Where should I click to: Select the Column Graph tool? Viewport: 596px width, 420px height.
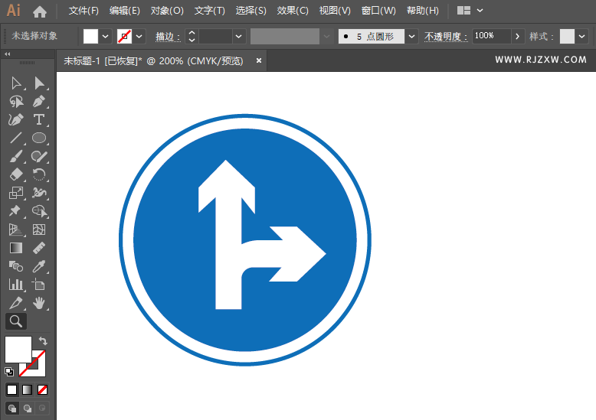pyautogui.click(x=16, y=285)
